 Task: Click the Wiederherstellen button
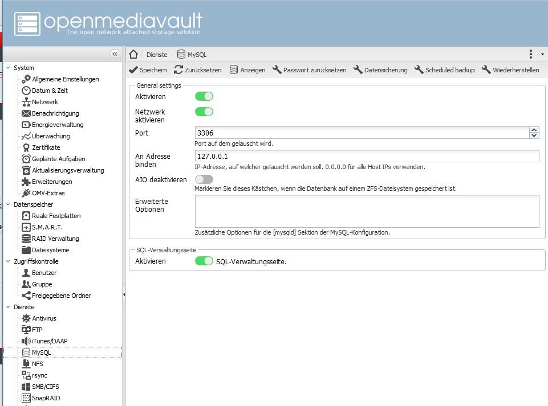point(510,70)
